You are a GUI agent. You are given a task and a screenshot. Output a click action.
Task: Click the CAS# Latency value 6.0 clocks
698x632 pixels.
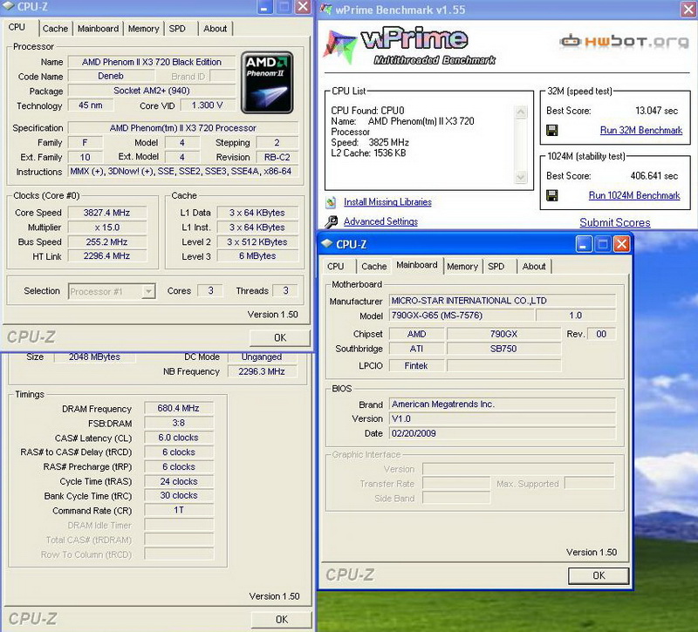tap(179, 438)
